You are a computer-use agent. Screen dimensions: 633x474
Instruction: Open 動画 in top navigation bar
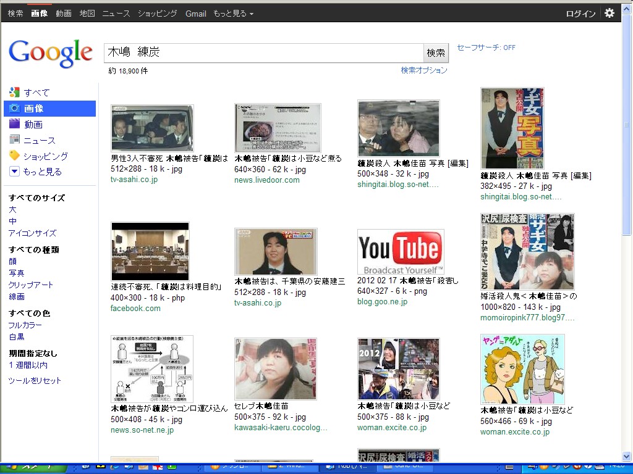click(64, 14)
